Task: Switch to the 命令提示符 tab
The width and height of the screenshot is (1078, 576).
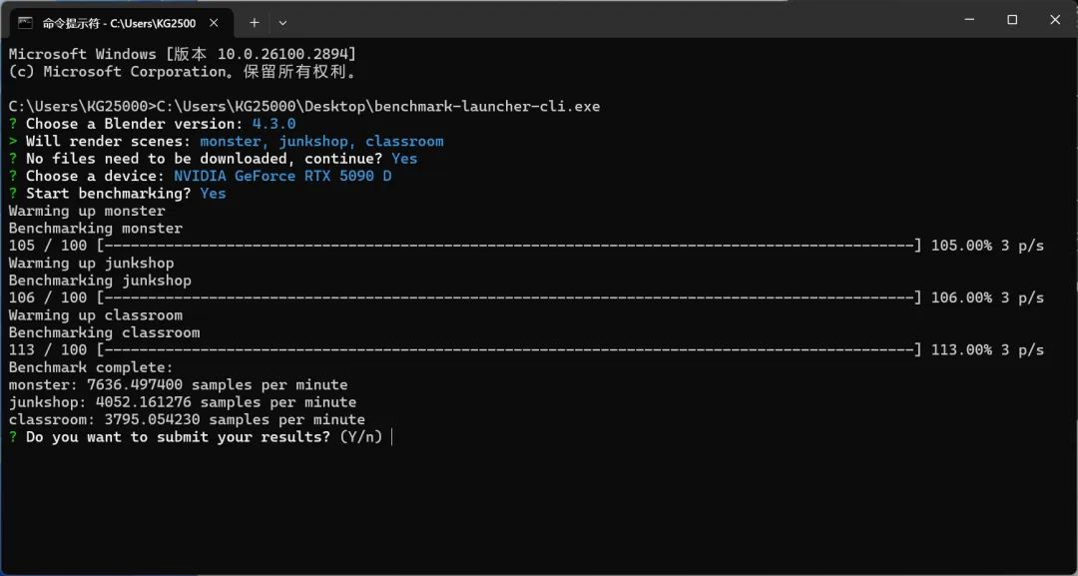Action: [x=118, y=22]
